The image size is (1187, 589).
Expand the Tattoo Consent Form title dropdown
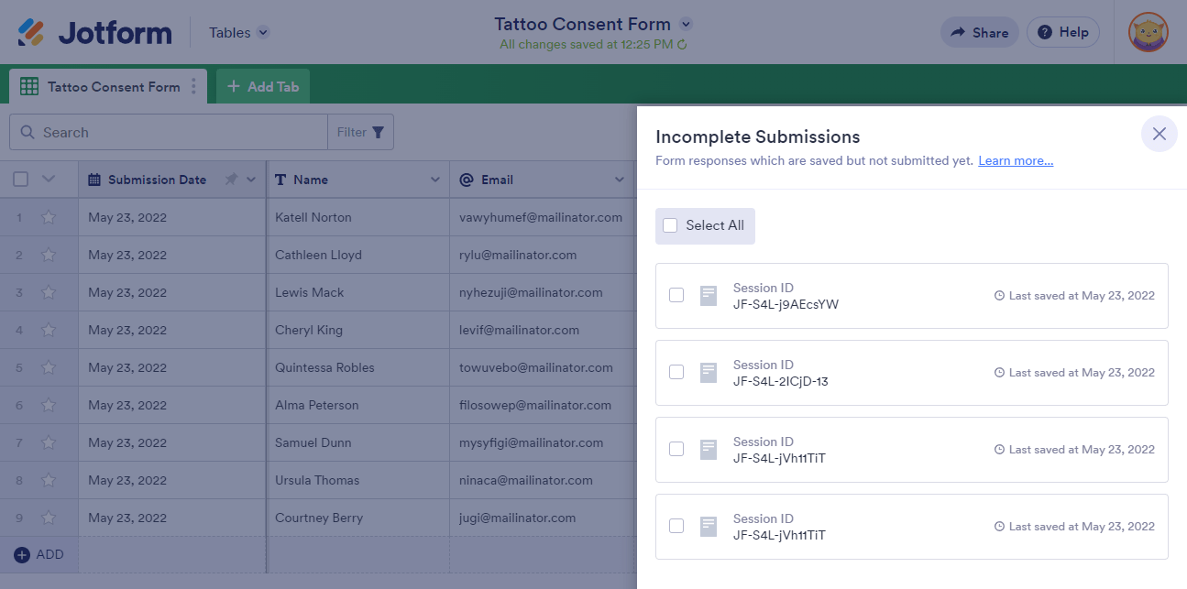(x=687, y=24)
